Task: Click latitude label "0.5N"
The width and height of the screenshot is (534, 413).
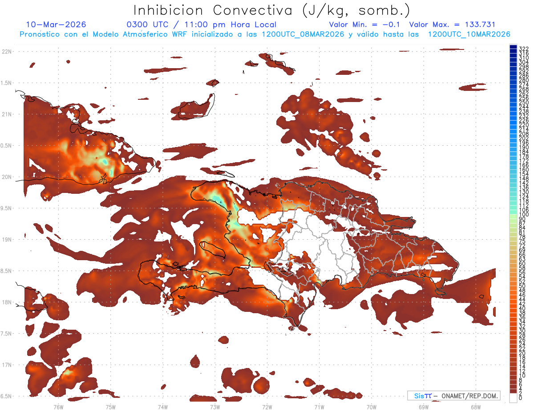Action: coord(6,146)
